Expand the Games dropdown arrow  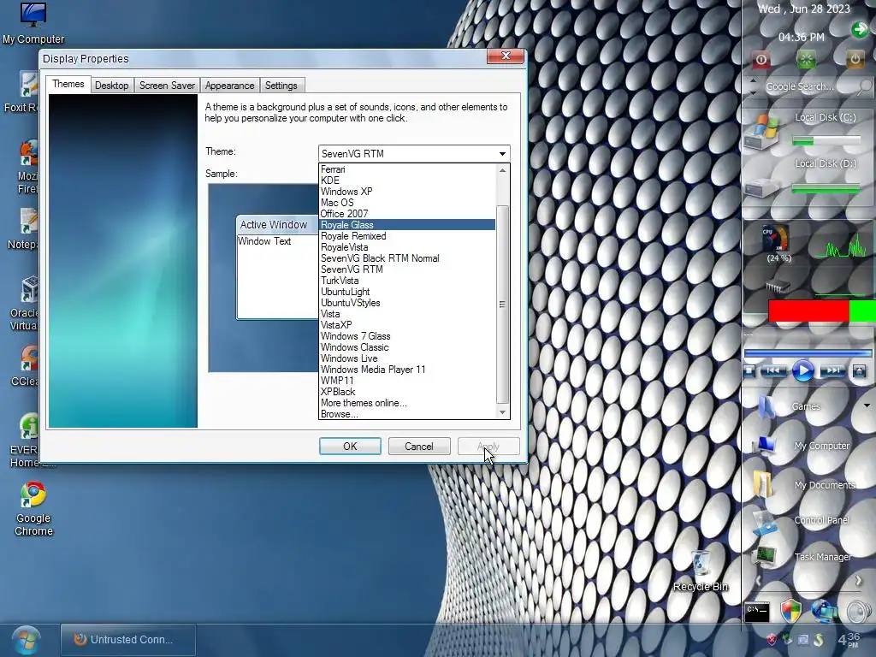coord(867,405)
